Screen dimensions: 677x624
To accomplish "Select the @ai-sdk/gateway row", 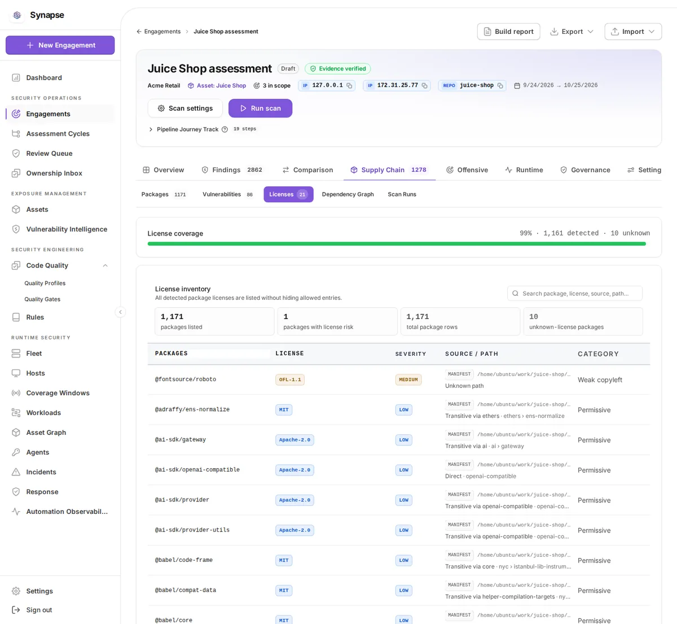I will pos(398,440).
